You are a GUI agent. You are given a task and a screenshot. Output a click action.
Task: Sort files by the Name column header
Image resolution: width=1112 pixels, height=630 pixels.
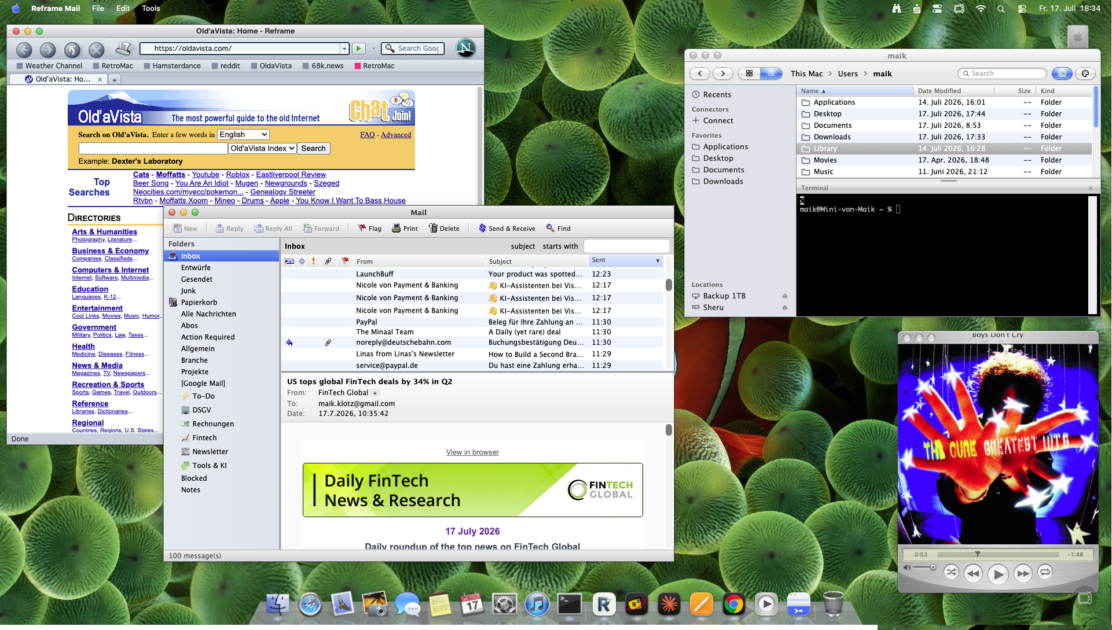854,91
